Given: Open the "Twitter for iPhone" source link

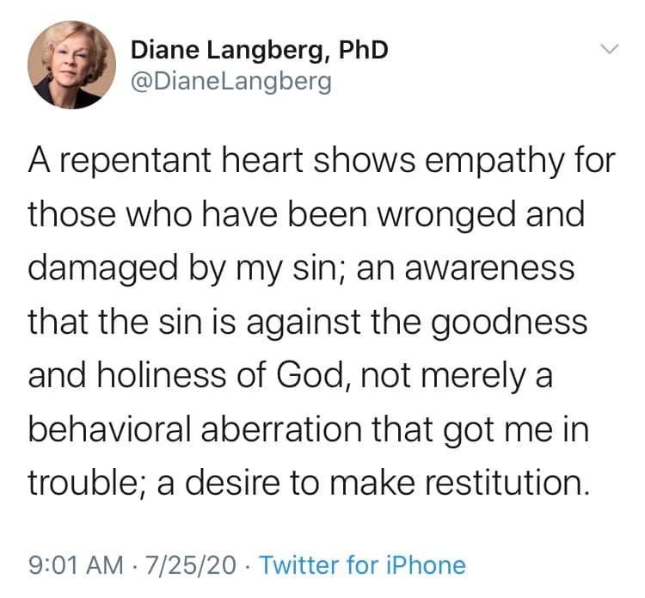Looking at the screenshot, I should (362, 565).
